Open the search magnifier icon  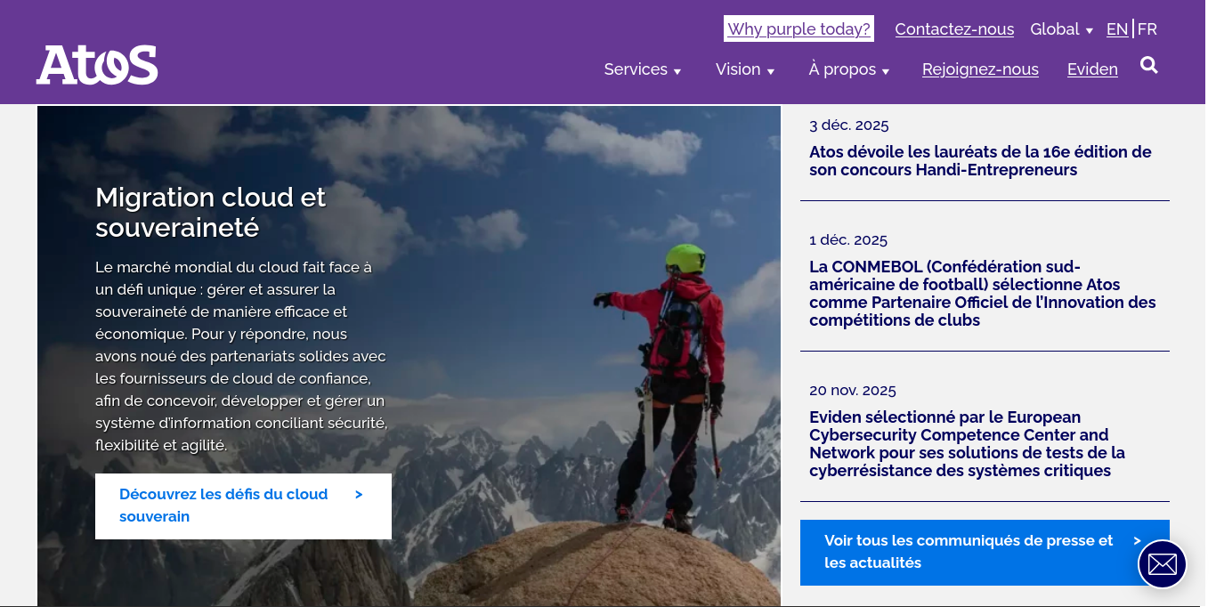point(1148,65)
